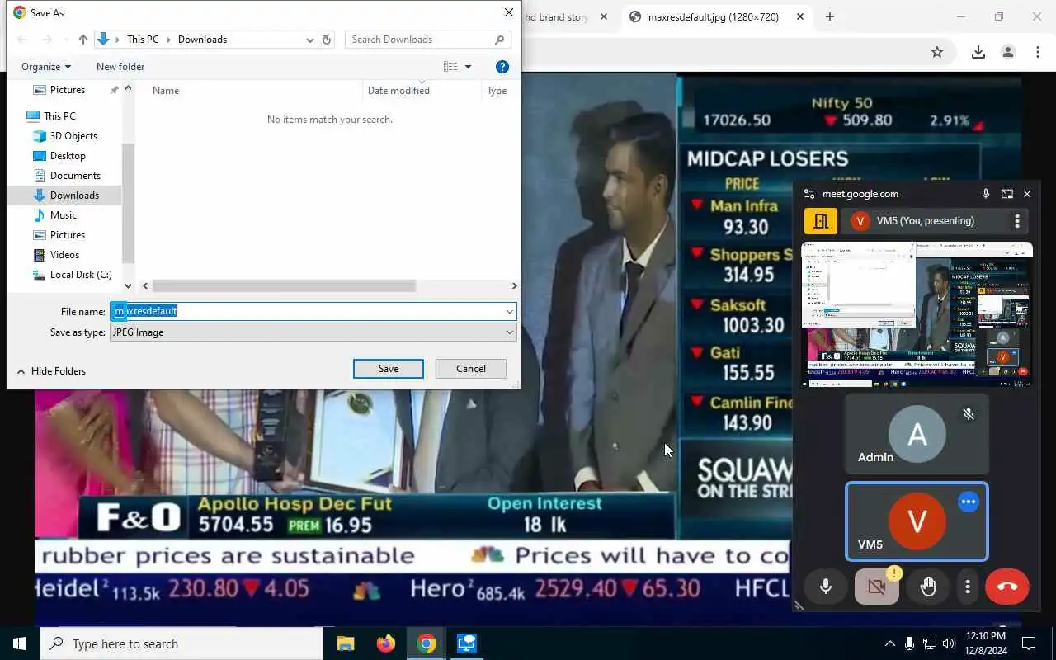This screenshot has width=1056, height=660.
Task: Click the Type column header
Action: (x=497, y=91)
